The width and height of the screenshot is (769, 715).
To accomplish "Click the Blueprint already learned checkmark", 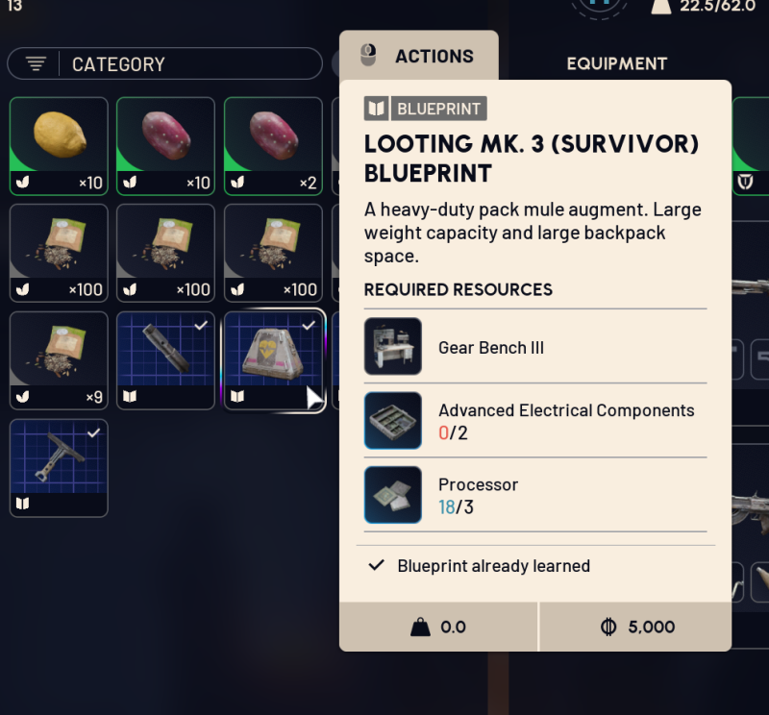I will click(376, 565).
